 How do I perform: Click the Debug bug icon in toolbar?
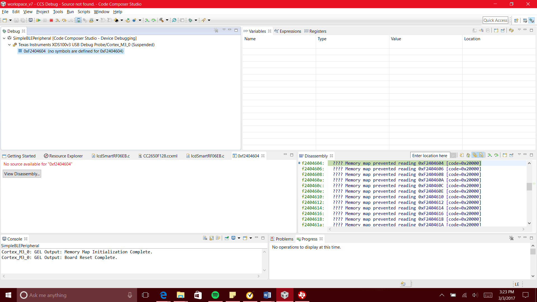coord(190,20)
